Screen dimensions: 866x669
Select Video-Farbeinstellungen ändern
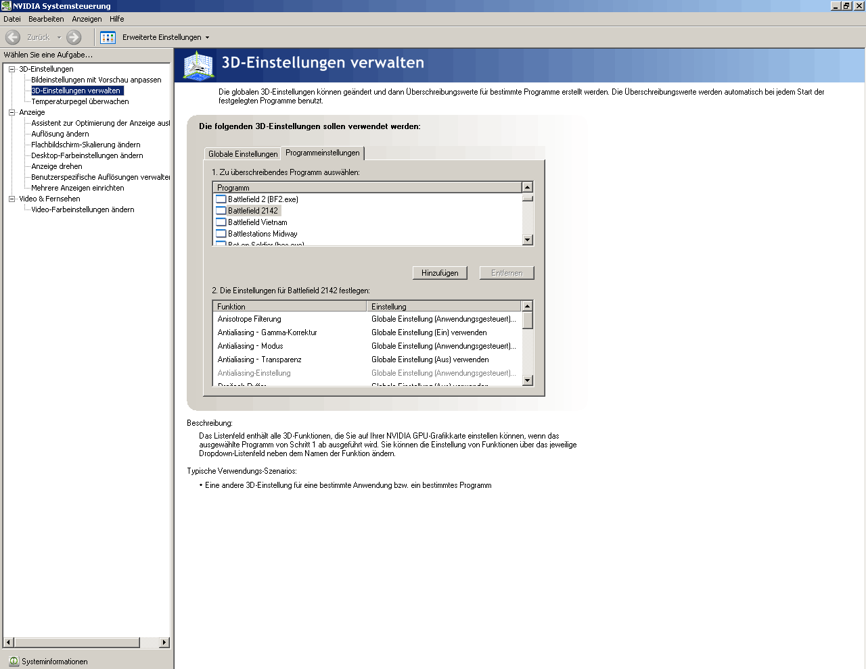coord(83,209)
